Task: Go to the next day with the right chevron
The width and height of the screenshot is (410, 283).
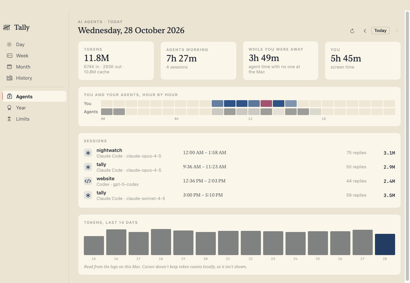Action: pos(397,31)
